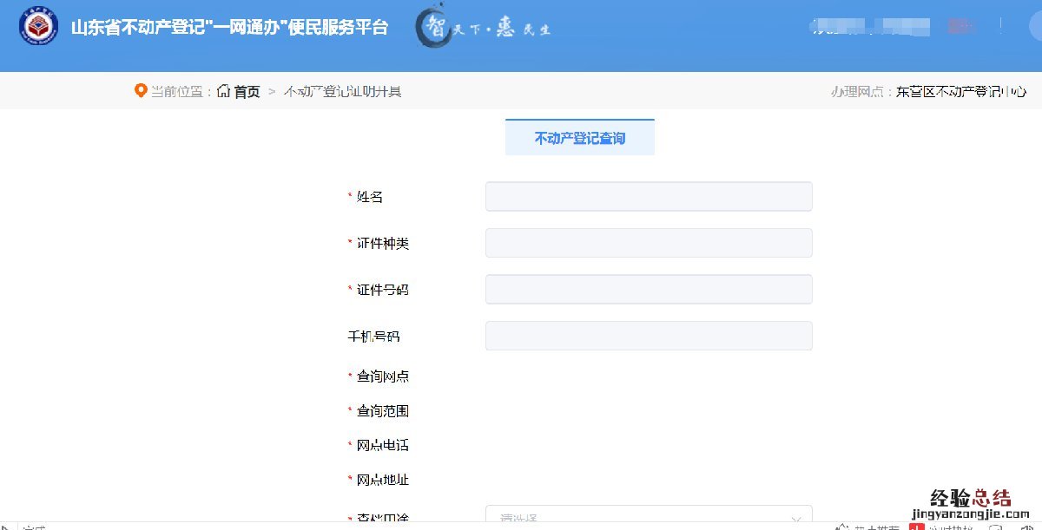
Task: Click the red icon in the bottom status bar
Action: [915, 526]
